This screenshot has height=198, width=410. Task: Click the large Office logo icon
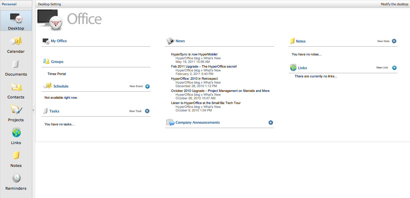[50, 20]
